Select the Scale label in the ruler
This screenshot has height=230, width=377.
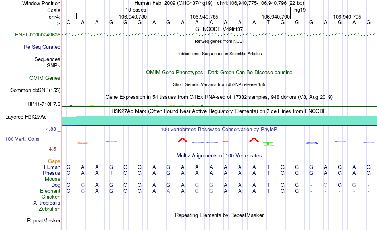coord(54,10)
